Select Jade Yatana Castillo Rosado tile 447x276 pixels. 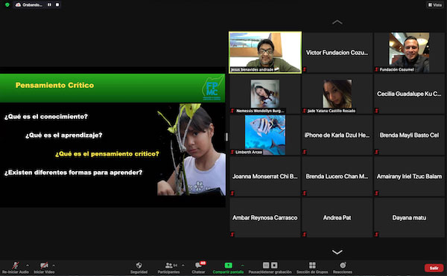pos(337,94)
